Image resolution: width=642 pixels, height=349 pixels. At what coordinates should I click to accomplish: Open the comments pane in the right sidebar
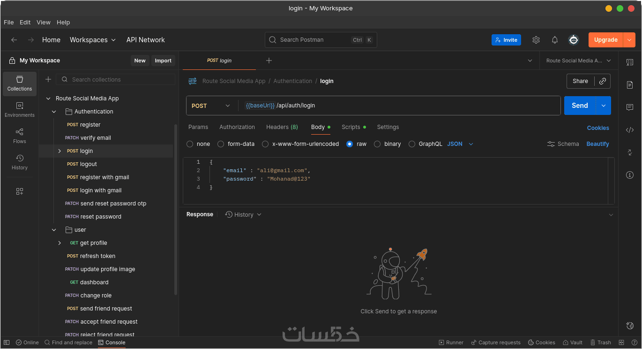pyautogui.click(x=630, y=107)
